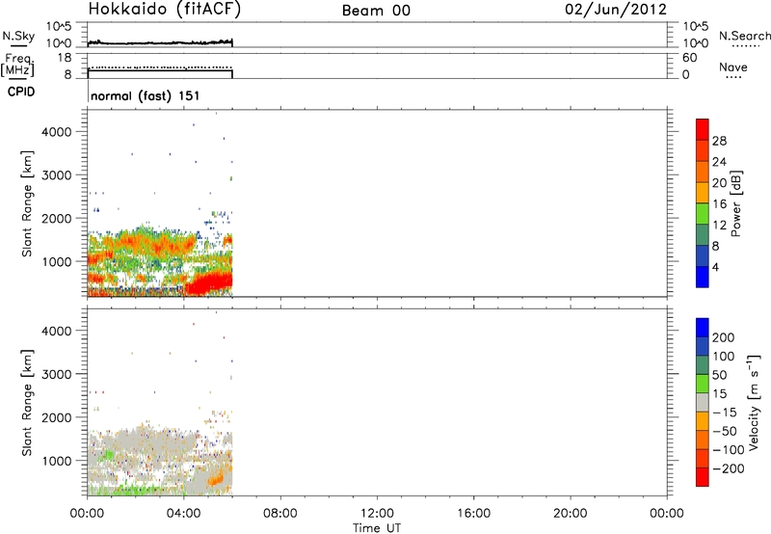Image resolution: width=771 pixels, height=534 pixels.
Task: Click the -200 label on the velocity colorbar
Action: (728, 468)
